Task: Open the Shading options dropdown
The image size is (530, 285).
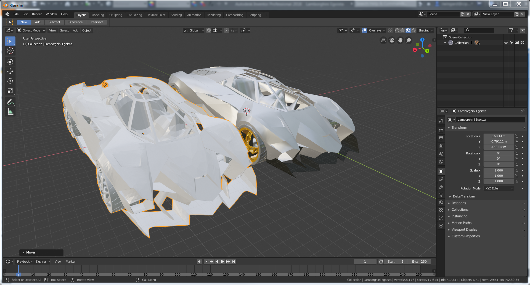Action: pos(425,30)
